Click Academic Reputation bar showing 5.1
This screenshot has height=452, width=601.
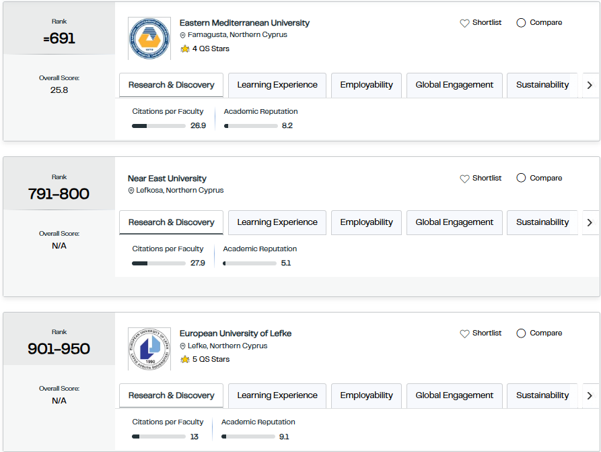250,263
